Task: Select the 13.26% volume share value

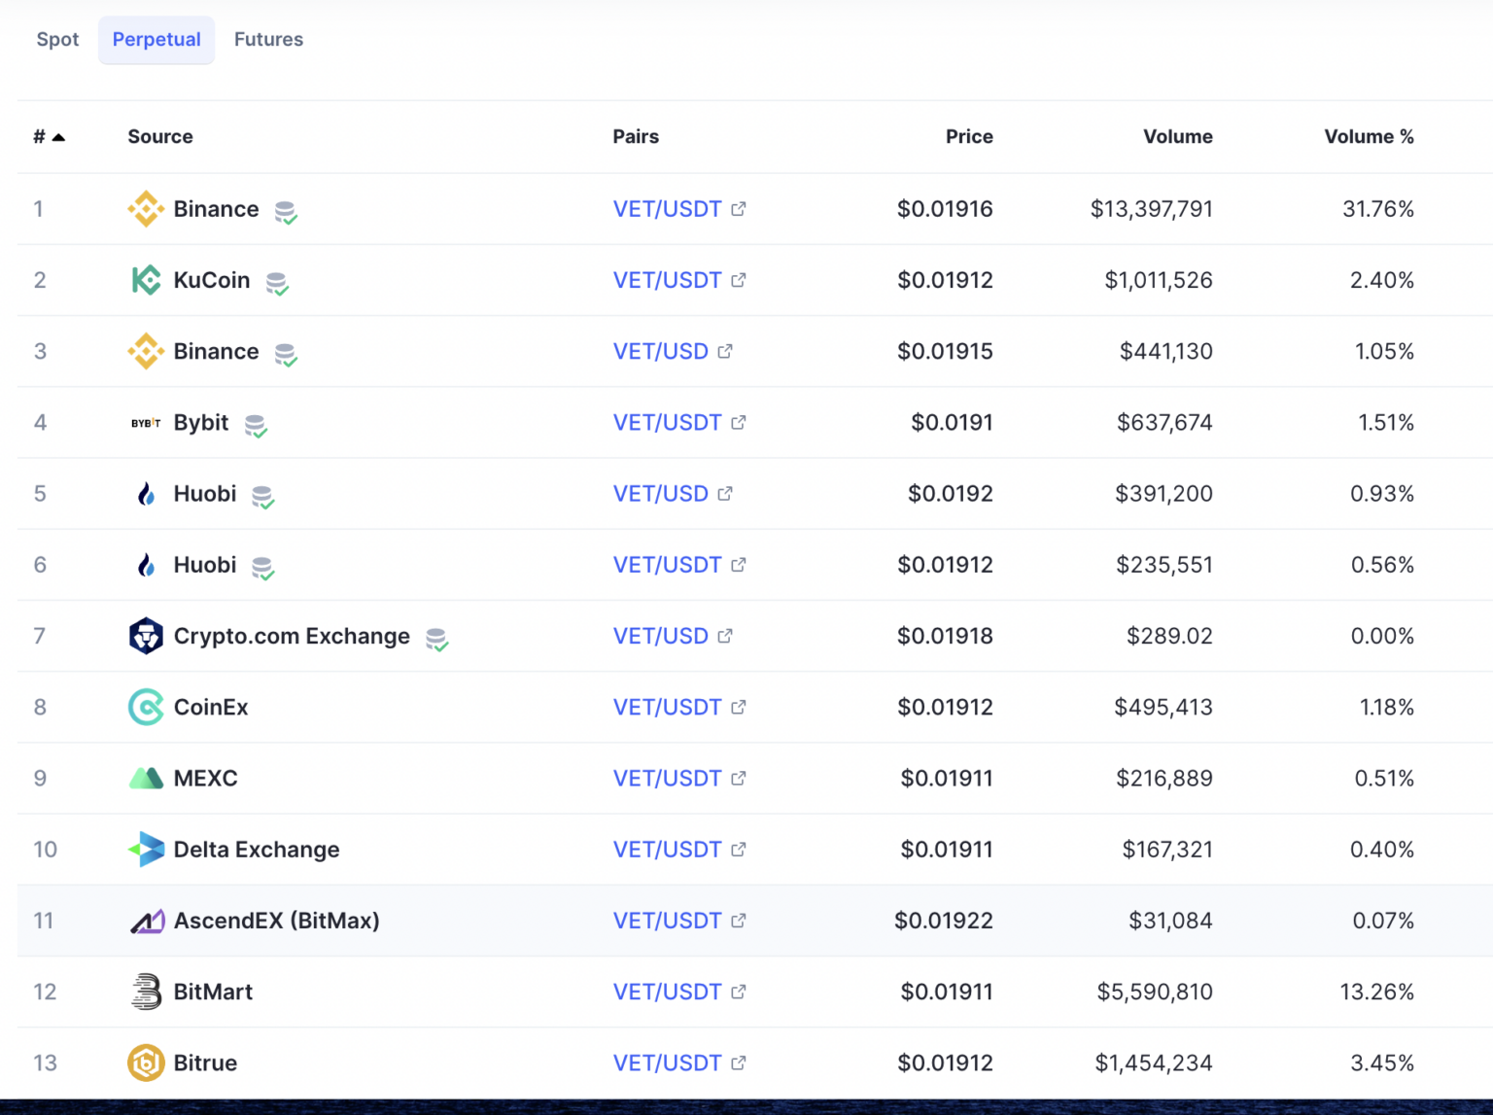Action: coord(1376,992)
